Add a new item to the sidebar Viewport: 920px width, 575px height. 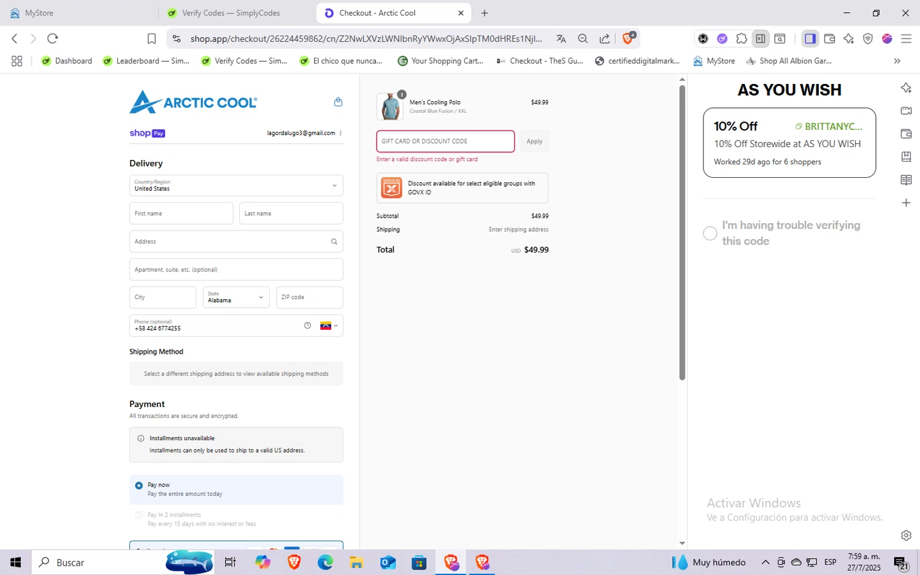906,203
